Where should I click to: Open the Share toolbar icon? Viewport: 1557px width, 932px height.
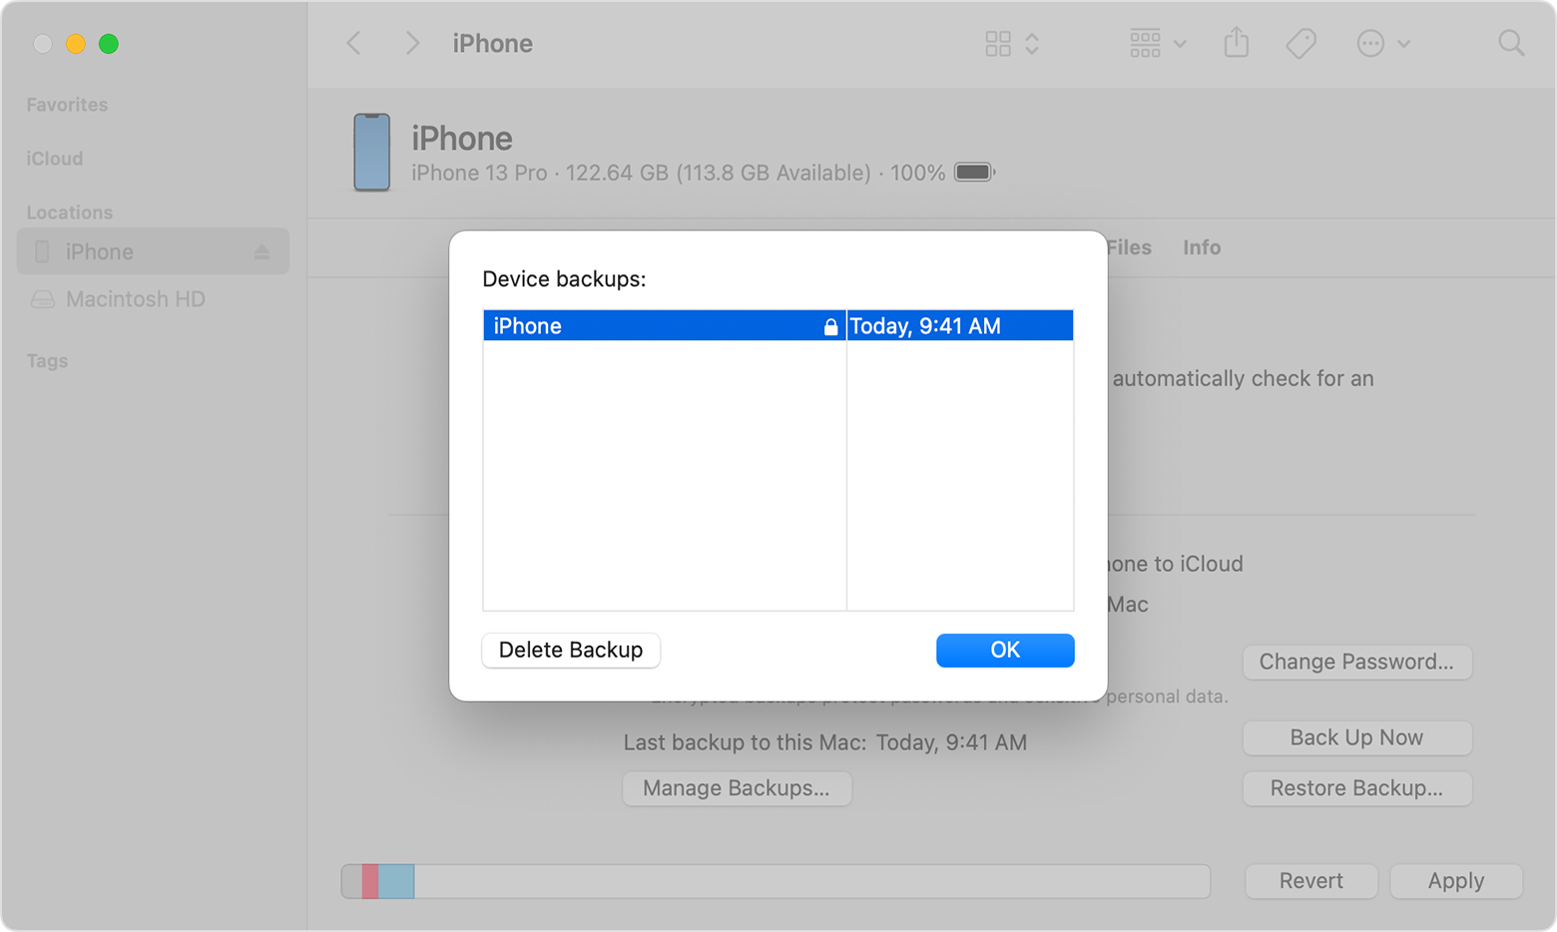coord(1237,42)
